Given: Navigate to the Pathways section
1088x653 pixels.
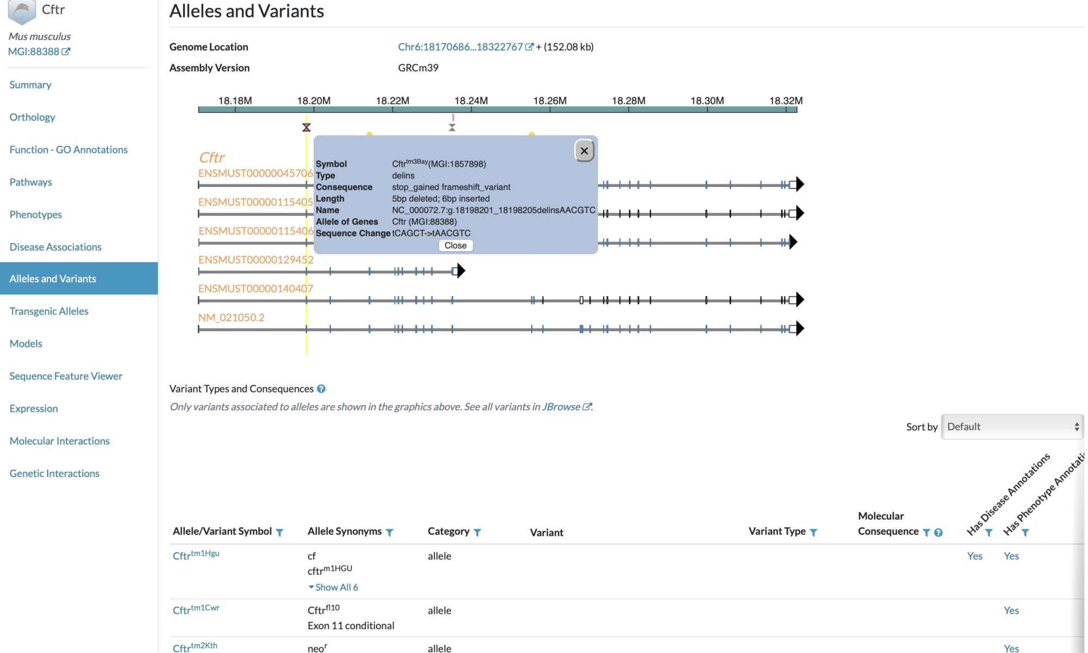Looking at the screenshot, I should (x=30, y=182).
